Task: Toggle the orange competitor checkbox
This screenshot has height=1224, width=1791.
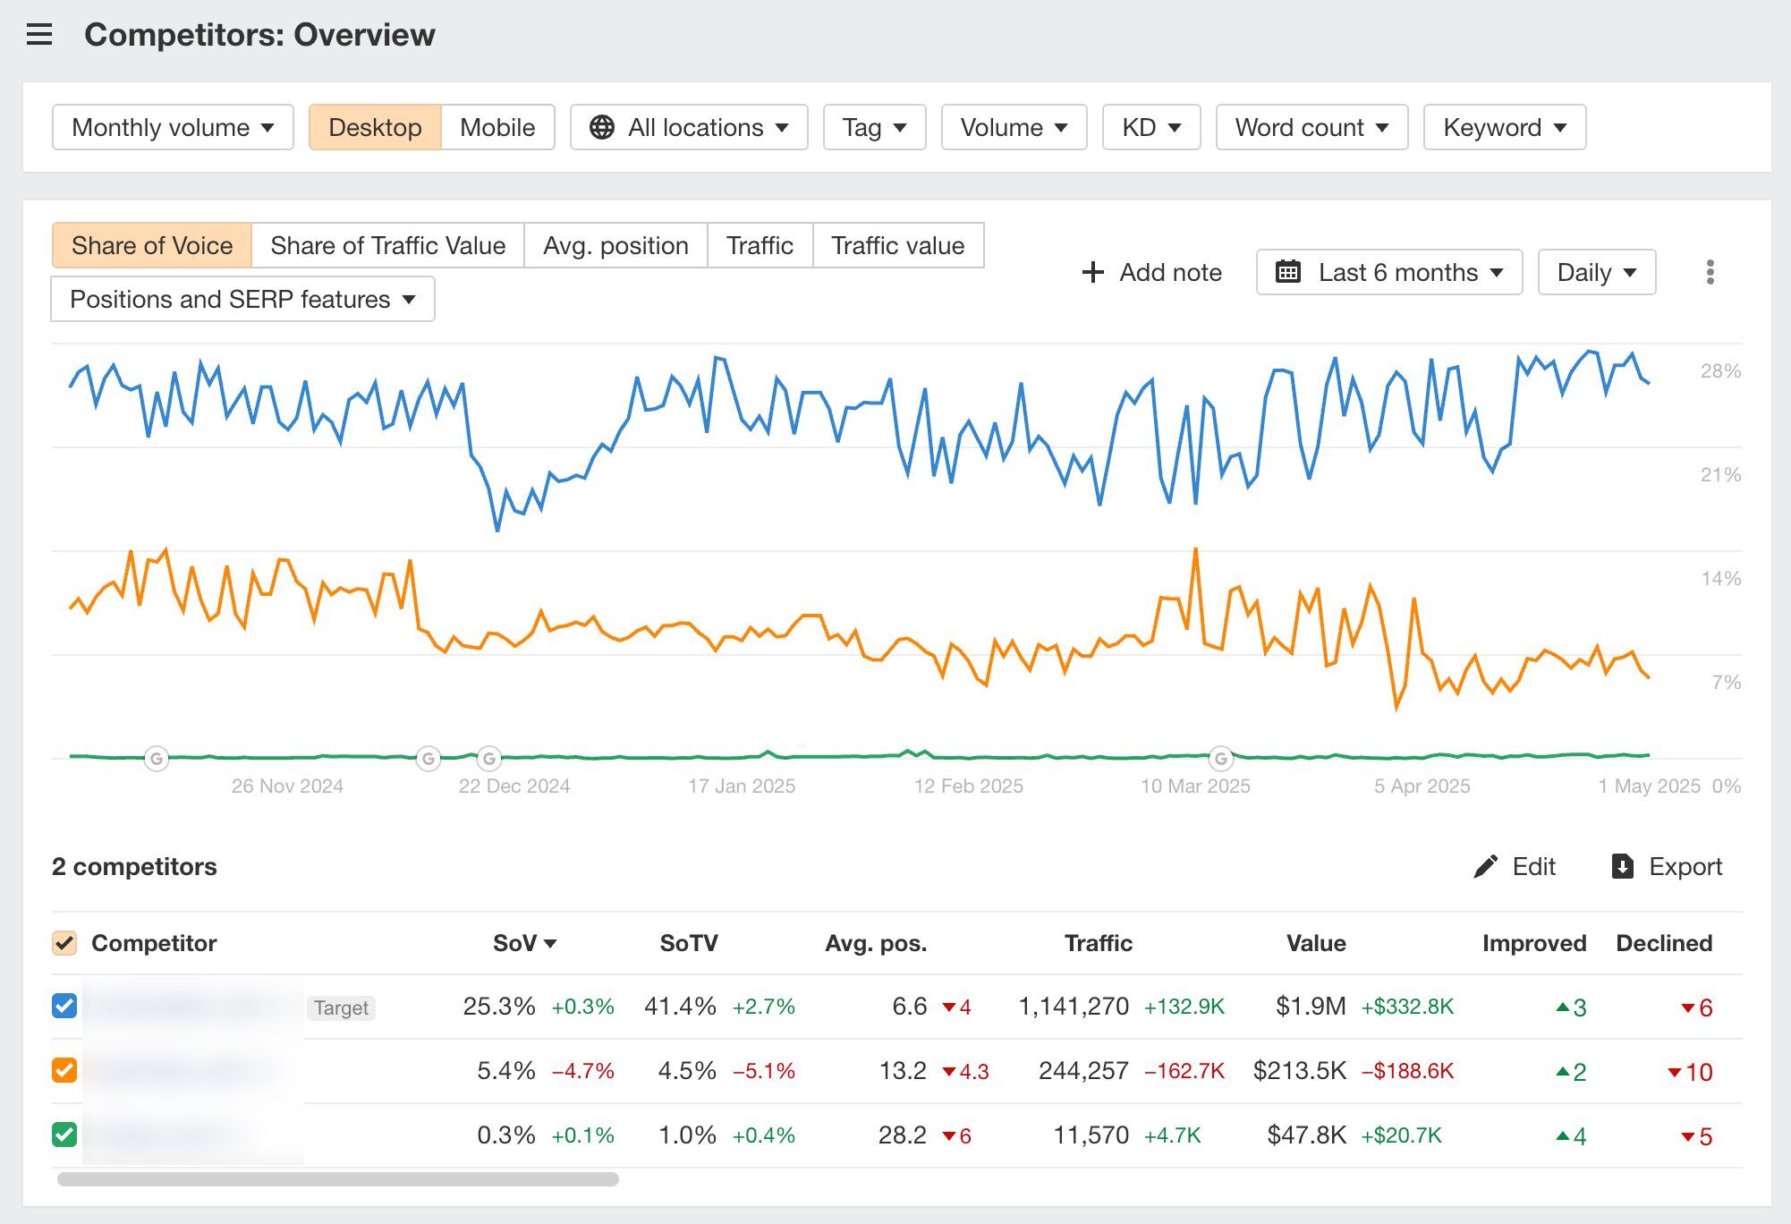Action: (x=64, y=1070)
